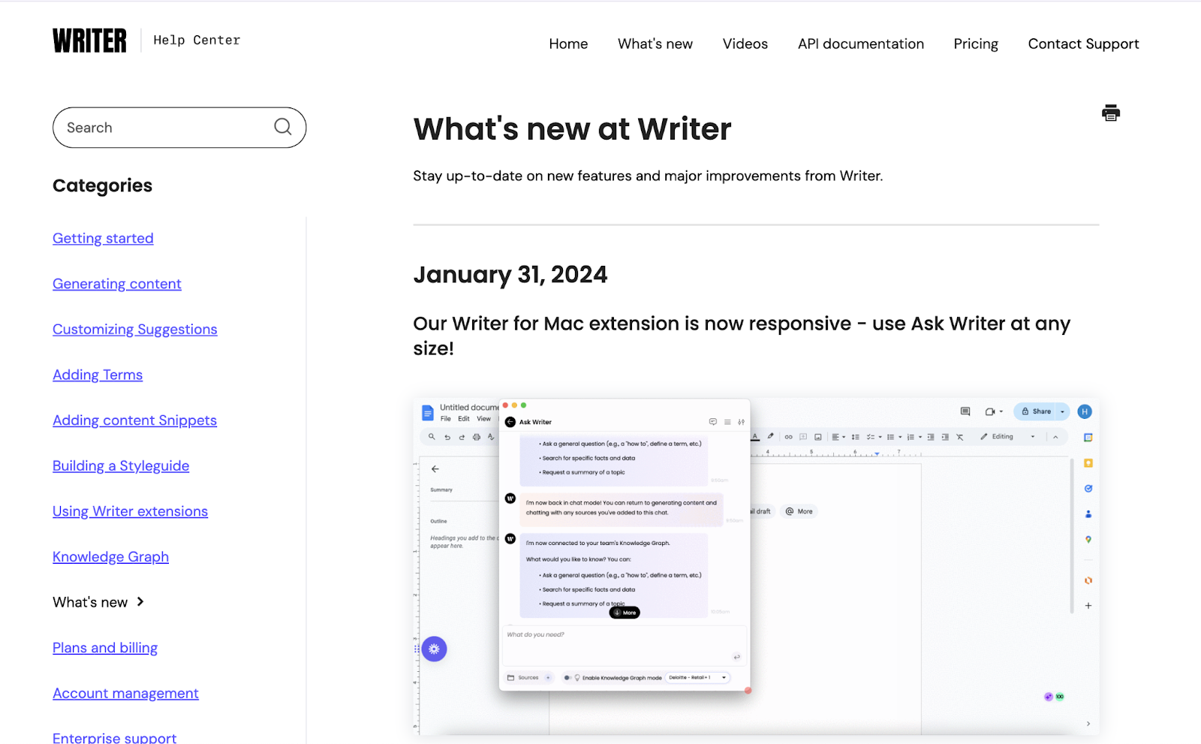Image resolution: width=1201 pixels, height=744 pixels.
Task: Open the File menu in Google Docs
Action: [x=446, y=418]
